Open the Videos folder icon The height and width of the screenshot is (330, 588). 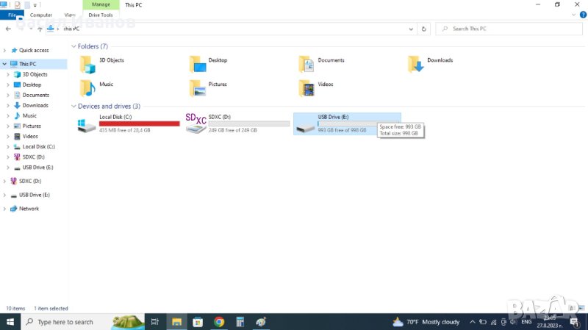coord(306,88)
